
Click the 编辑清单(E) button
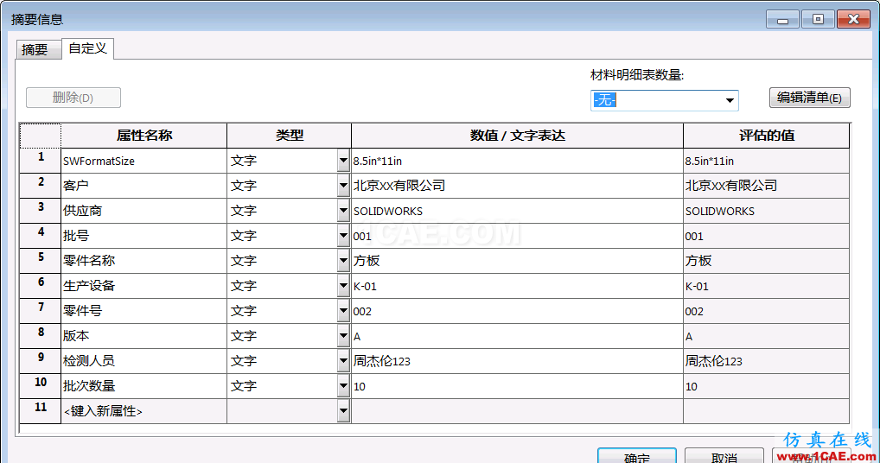coord(809,98)
